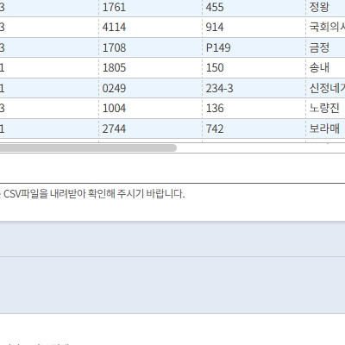345x345 pixels.
Task: Select cell value 1761
Action: coord(114,7)
